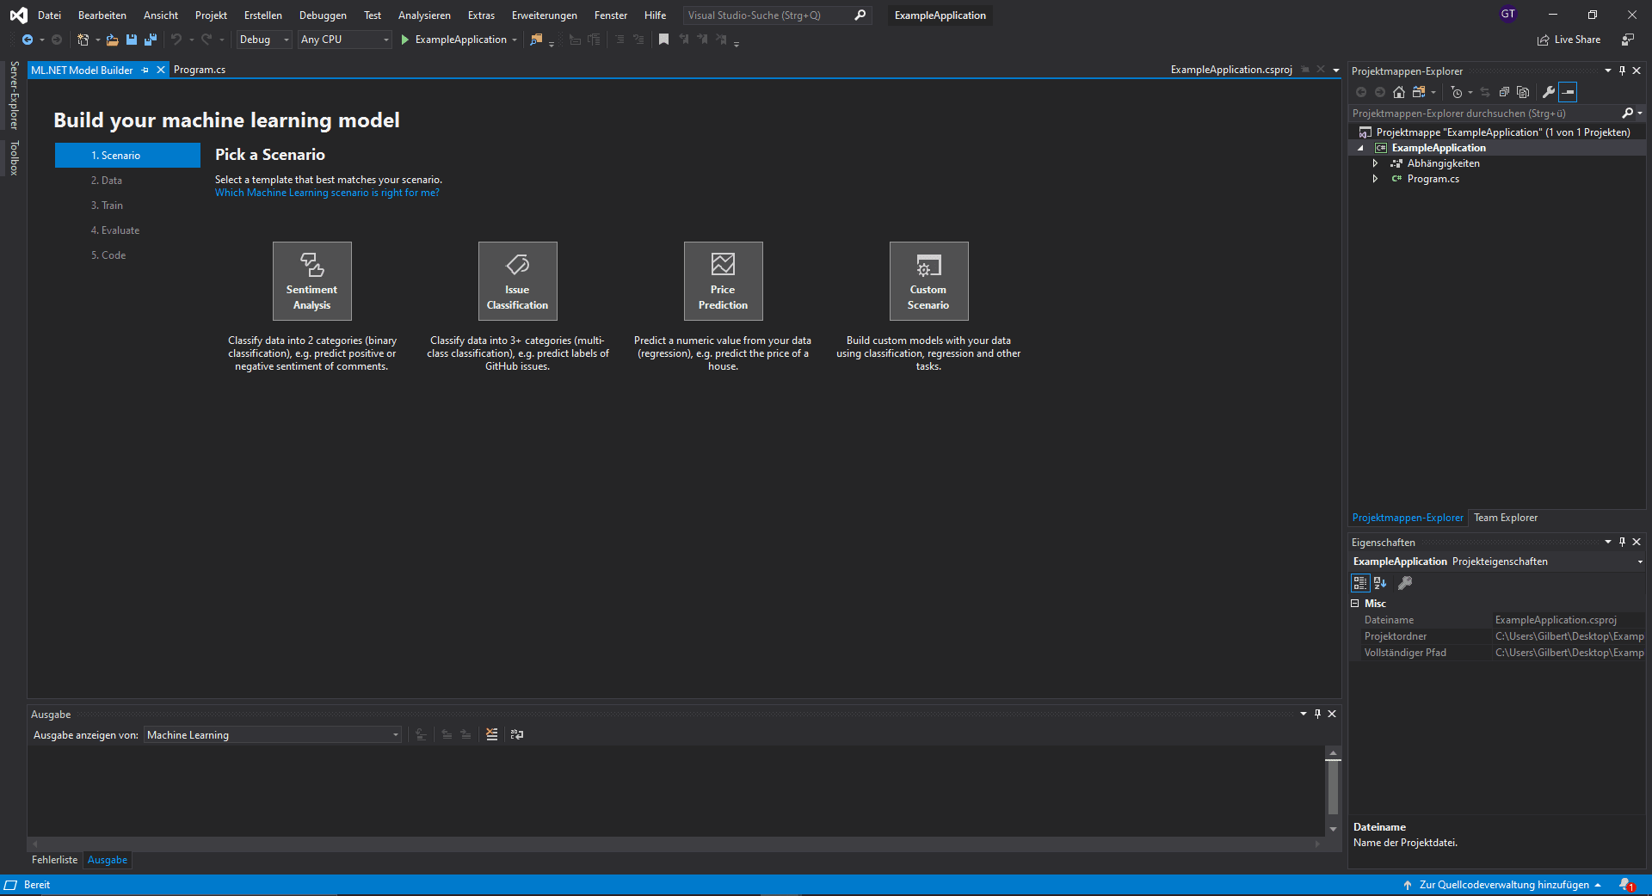Pick the Custom Scenario tile
1652x896 pixels.
[928, 281]
